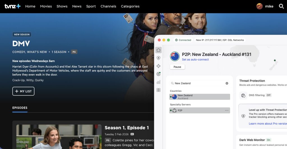287x149 pixels.
Task: Click the NEW SEASON badge
Action: coord(22,35)
